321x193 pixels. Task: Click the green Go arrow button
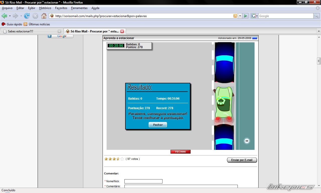click(246, 16)
